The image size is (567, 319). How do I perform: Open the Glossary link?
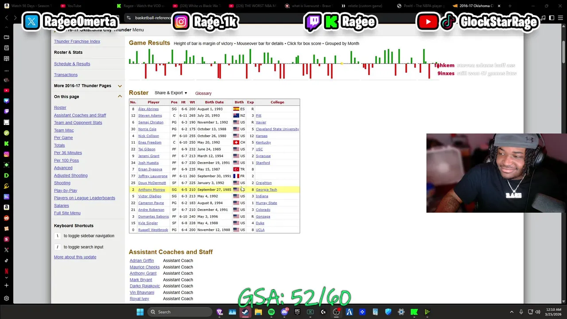coord(203,93)
